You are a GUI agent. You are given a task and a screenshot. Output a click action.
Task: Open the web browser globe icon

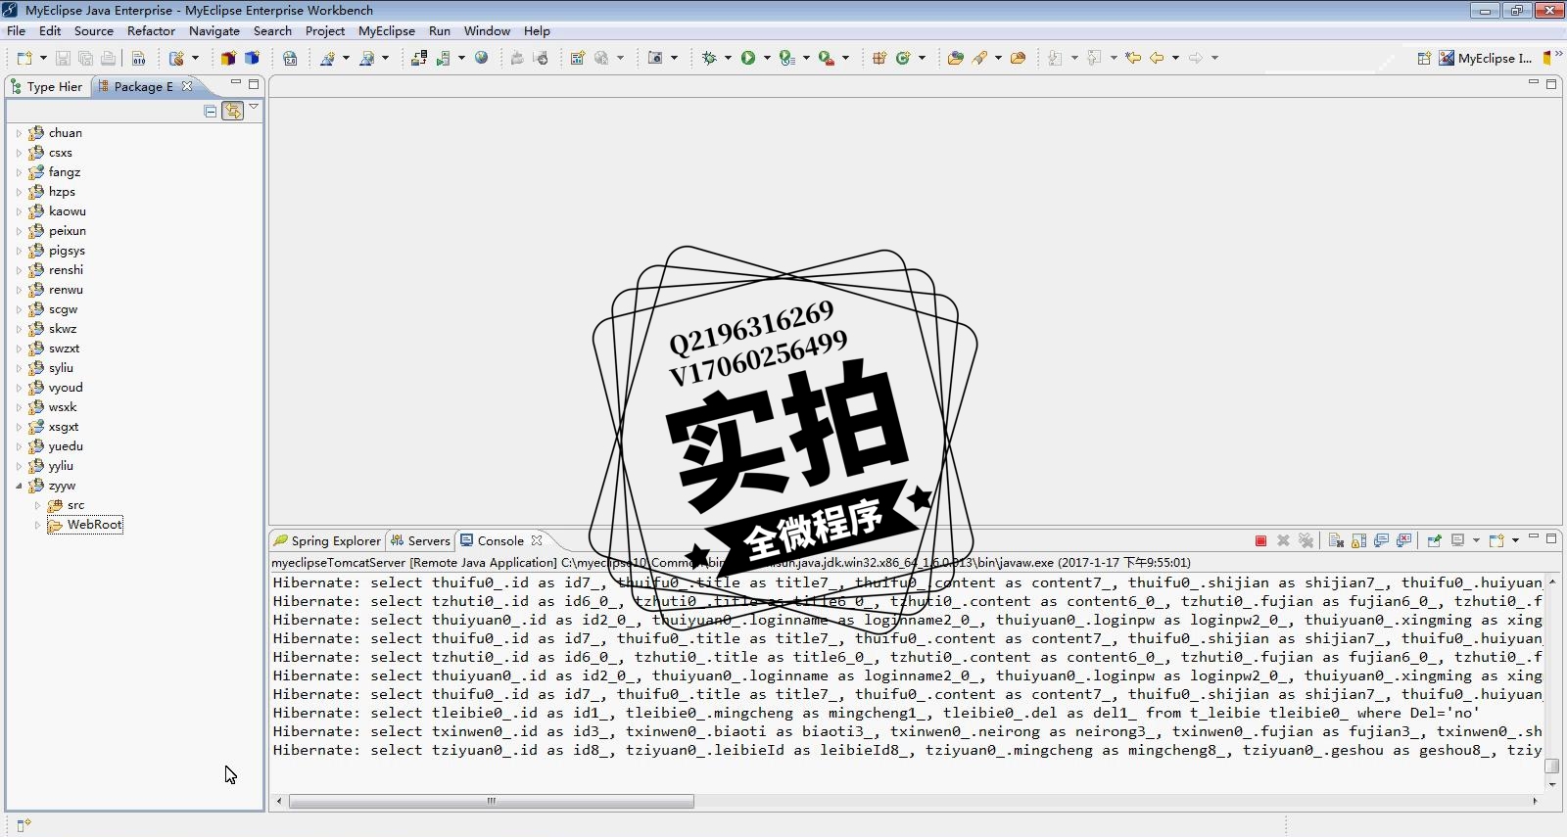pyautogui.click(x=481, y=58)
